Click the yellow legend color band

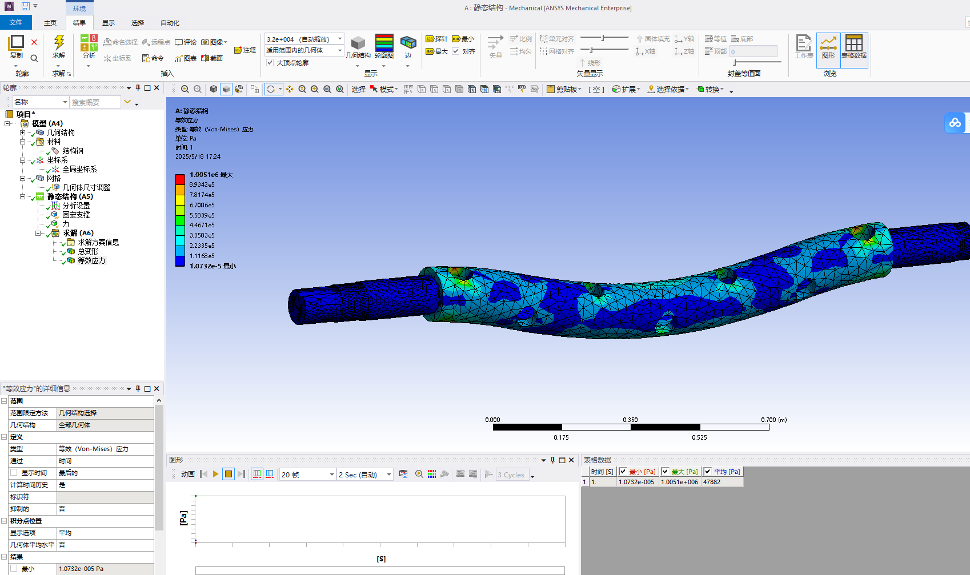click(x=180, y=200)
